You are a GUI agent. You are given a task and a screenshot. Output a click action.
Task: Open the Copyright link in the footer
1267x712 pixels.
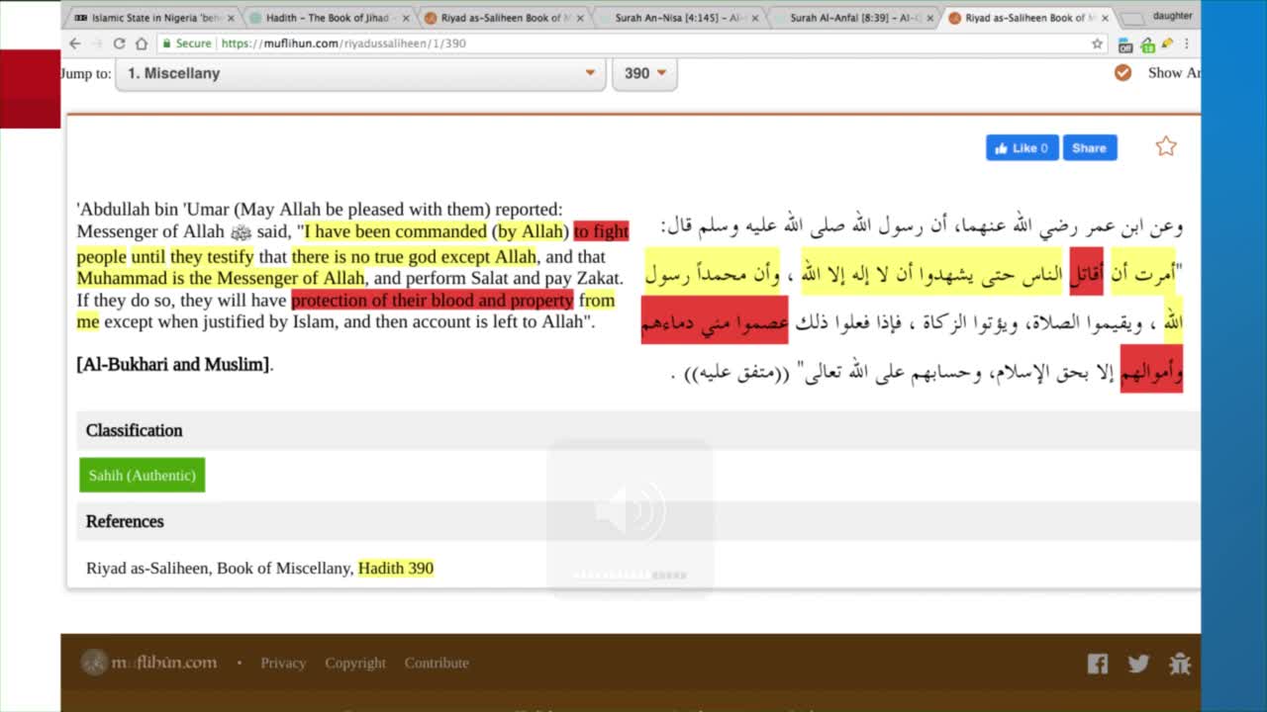tap(355, 664)
